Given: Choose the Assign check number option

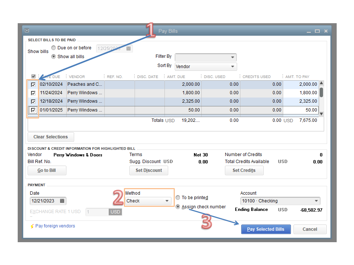Looking at the screenshot, I should [x=178, y=206].
